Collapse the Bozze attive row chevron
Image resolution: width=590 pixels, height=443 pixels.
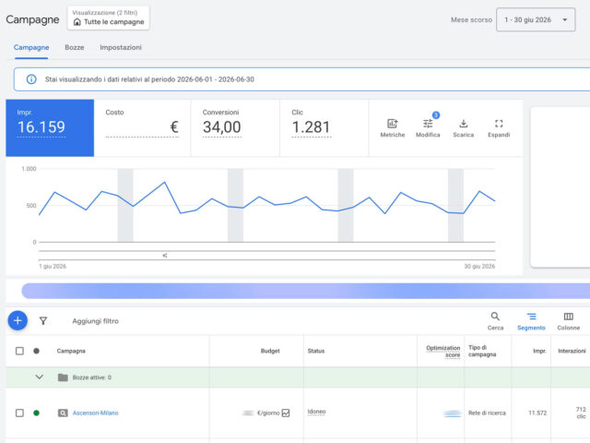click(x=39, y=377)
